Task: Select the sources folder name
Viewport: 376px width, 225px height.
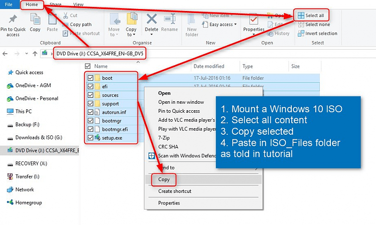Action: pos(110,95)
